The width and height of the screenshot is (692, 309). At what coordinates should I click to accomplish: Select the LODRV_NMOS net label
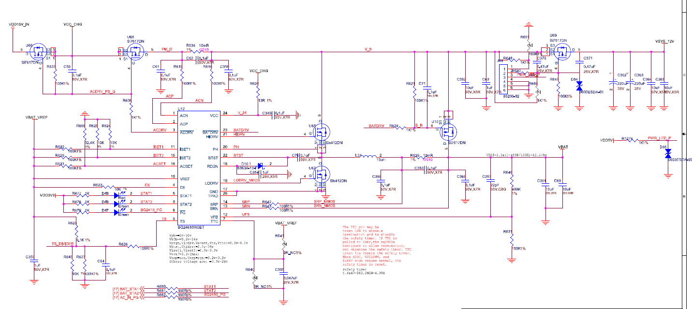247,180
